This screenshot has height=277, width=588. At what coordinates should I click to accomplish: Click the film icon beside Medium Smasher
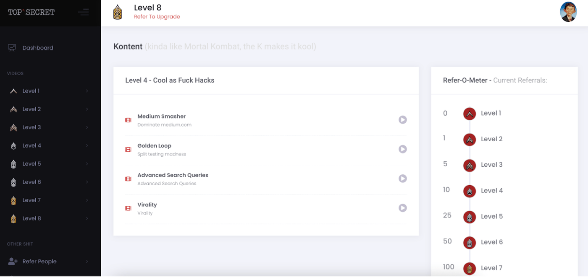point(128,120)
